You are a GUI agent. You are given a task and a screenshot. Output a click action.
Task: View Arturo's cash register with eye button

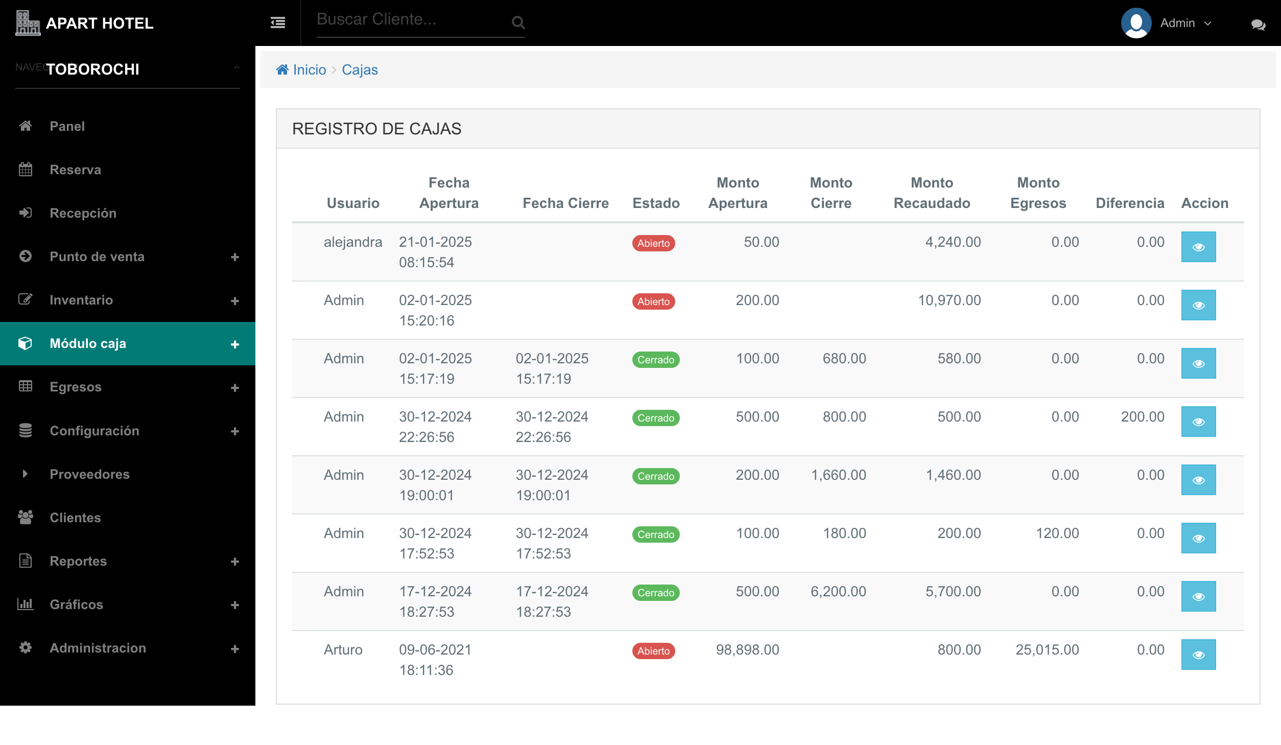point(1198,655)
